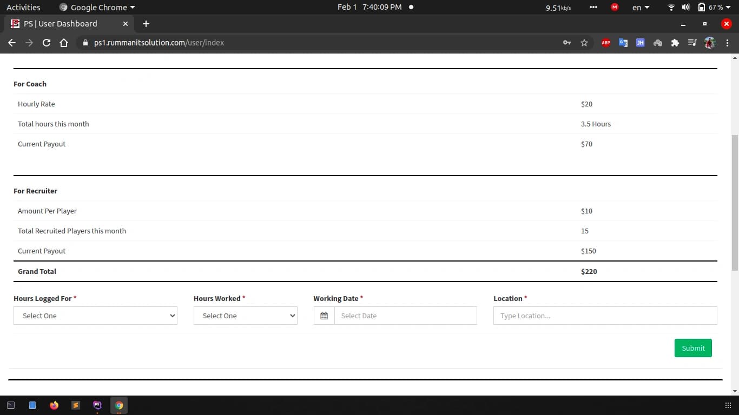Click the Amount Per Player label

(x=47, y=211)
